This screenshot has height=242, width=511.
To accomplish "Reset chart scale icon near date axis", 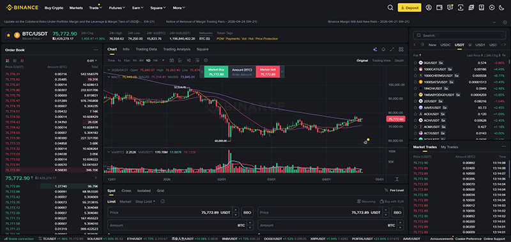I will (397, 179).
